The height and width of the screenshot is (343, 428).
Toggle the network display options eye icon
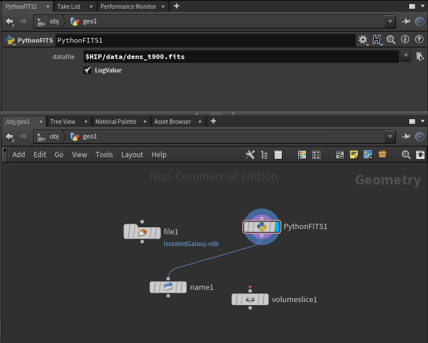point(420,155)
